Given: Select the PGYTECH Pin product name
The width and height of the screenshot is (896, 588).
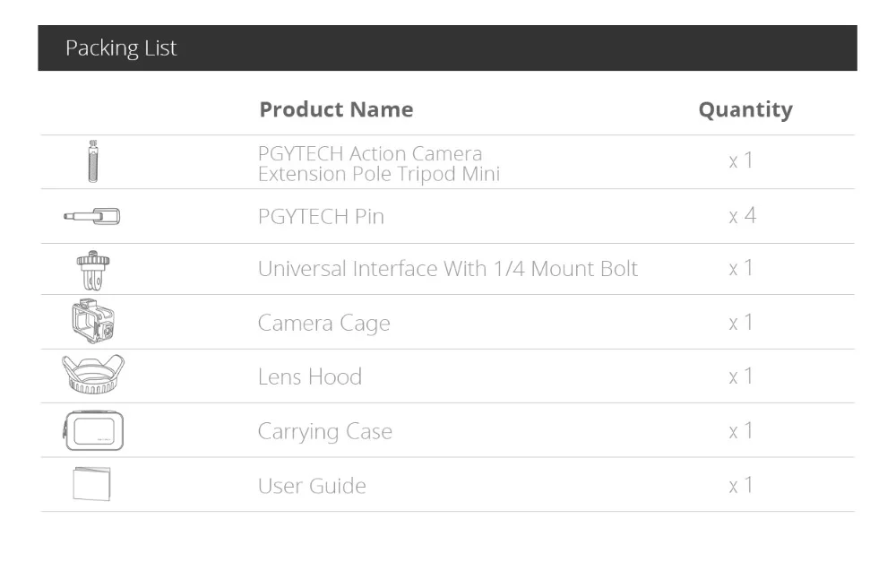Looking at the screenshot, I should point(320,216).
